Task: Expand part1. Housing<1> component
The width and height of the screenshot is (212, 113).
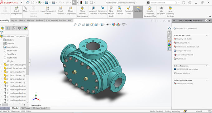Action: pos(1,65)
